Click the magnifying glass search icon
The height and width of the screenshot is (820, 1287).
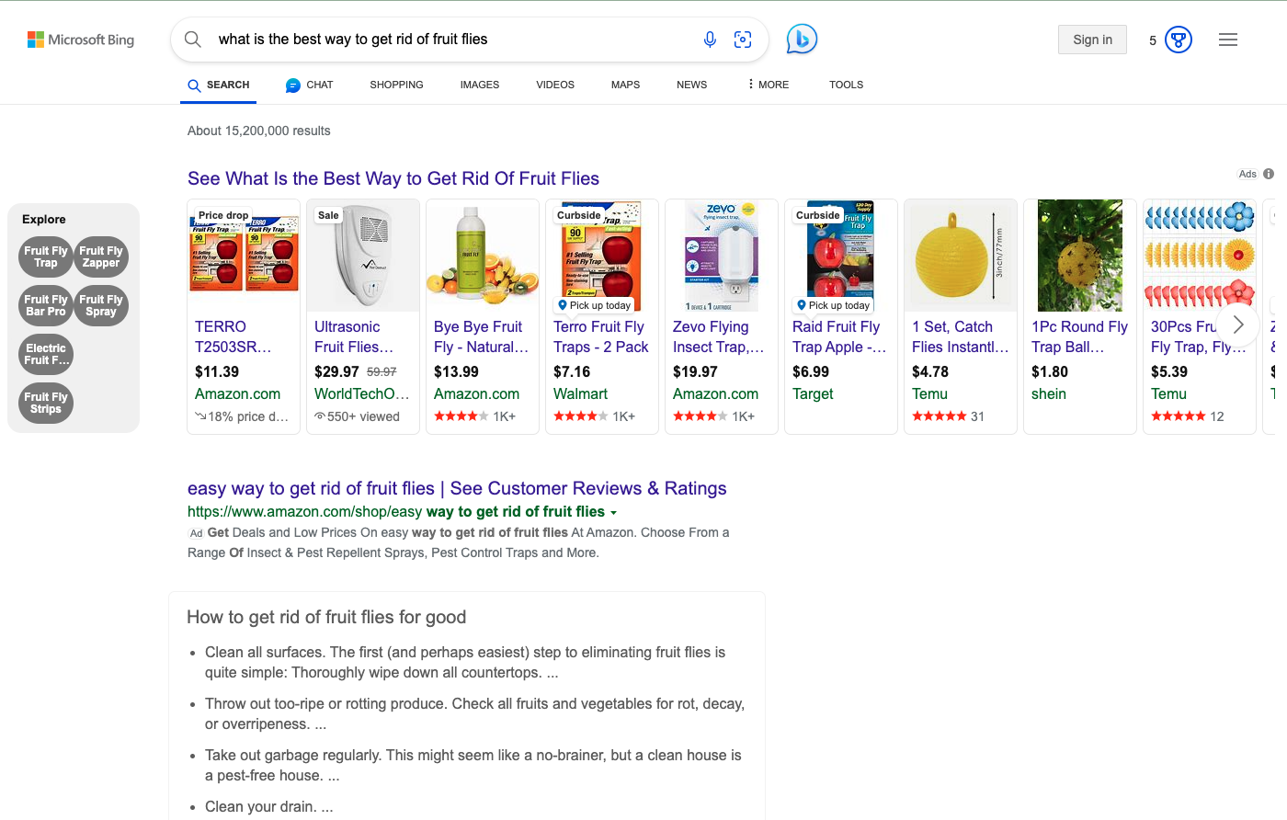click(x=193, y=40)
